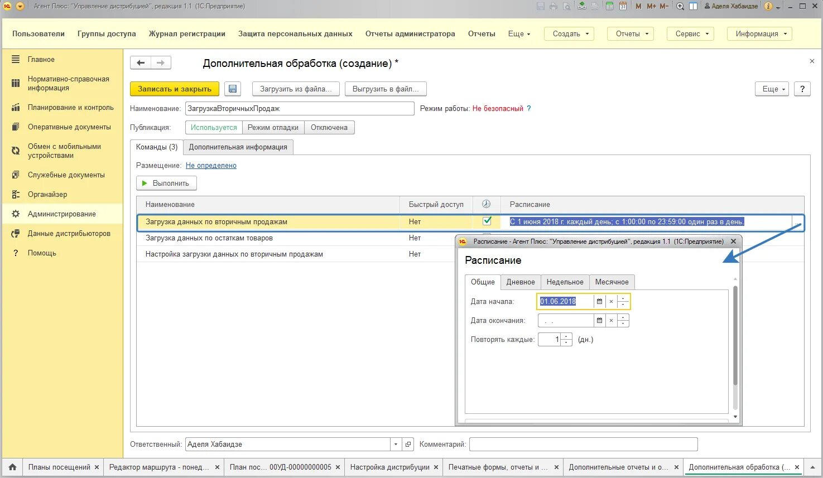823x478 pixels.
Task: Open the 1C main menu dropdown icon
Action: [x=20, y=6]
